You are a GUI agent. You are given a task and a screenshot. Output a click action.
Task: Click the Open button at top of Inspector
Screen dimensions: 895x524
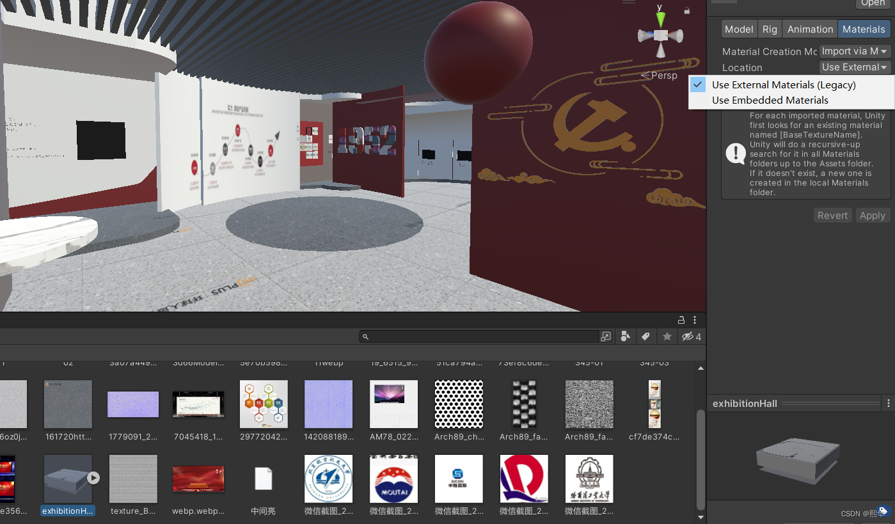click(x=873, y=3)
